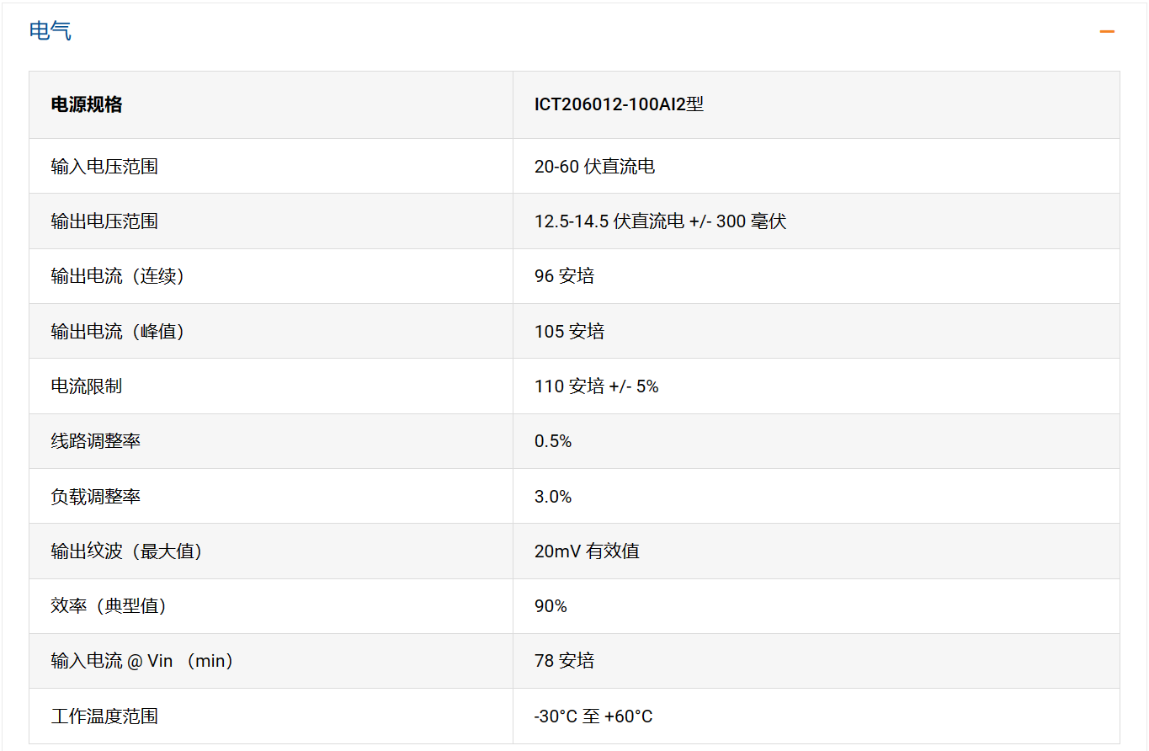Viewport: 1149px width, 751px height.
Task: Select the 输出电压范围 row label
Action: coord(104,221)
